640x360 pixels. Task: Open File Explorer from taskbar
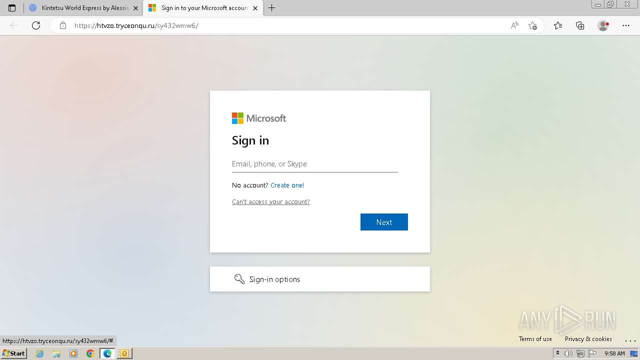coord(56,353)
